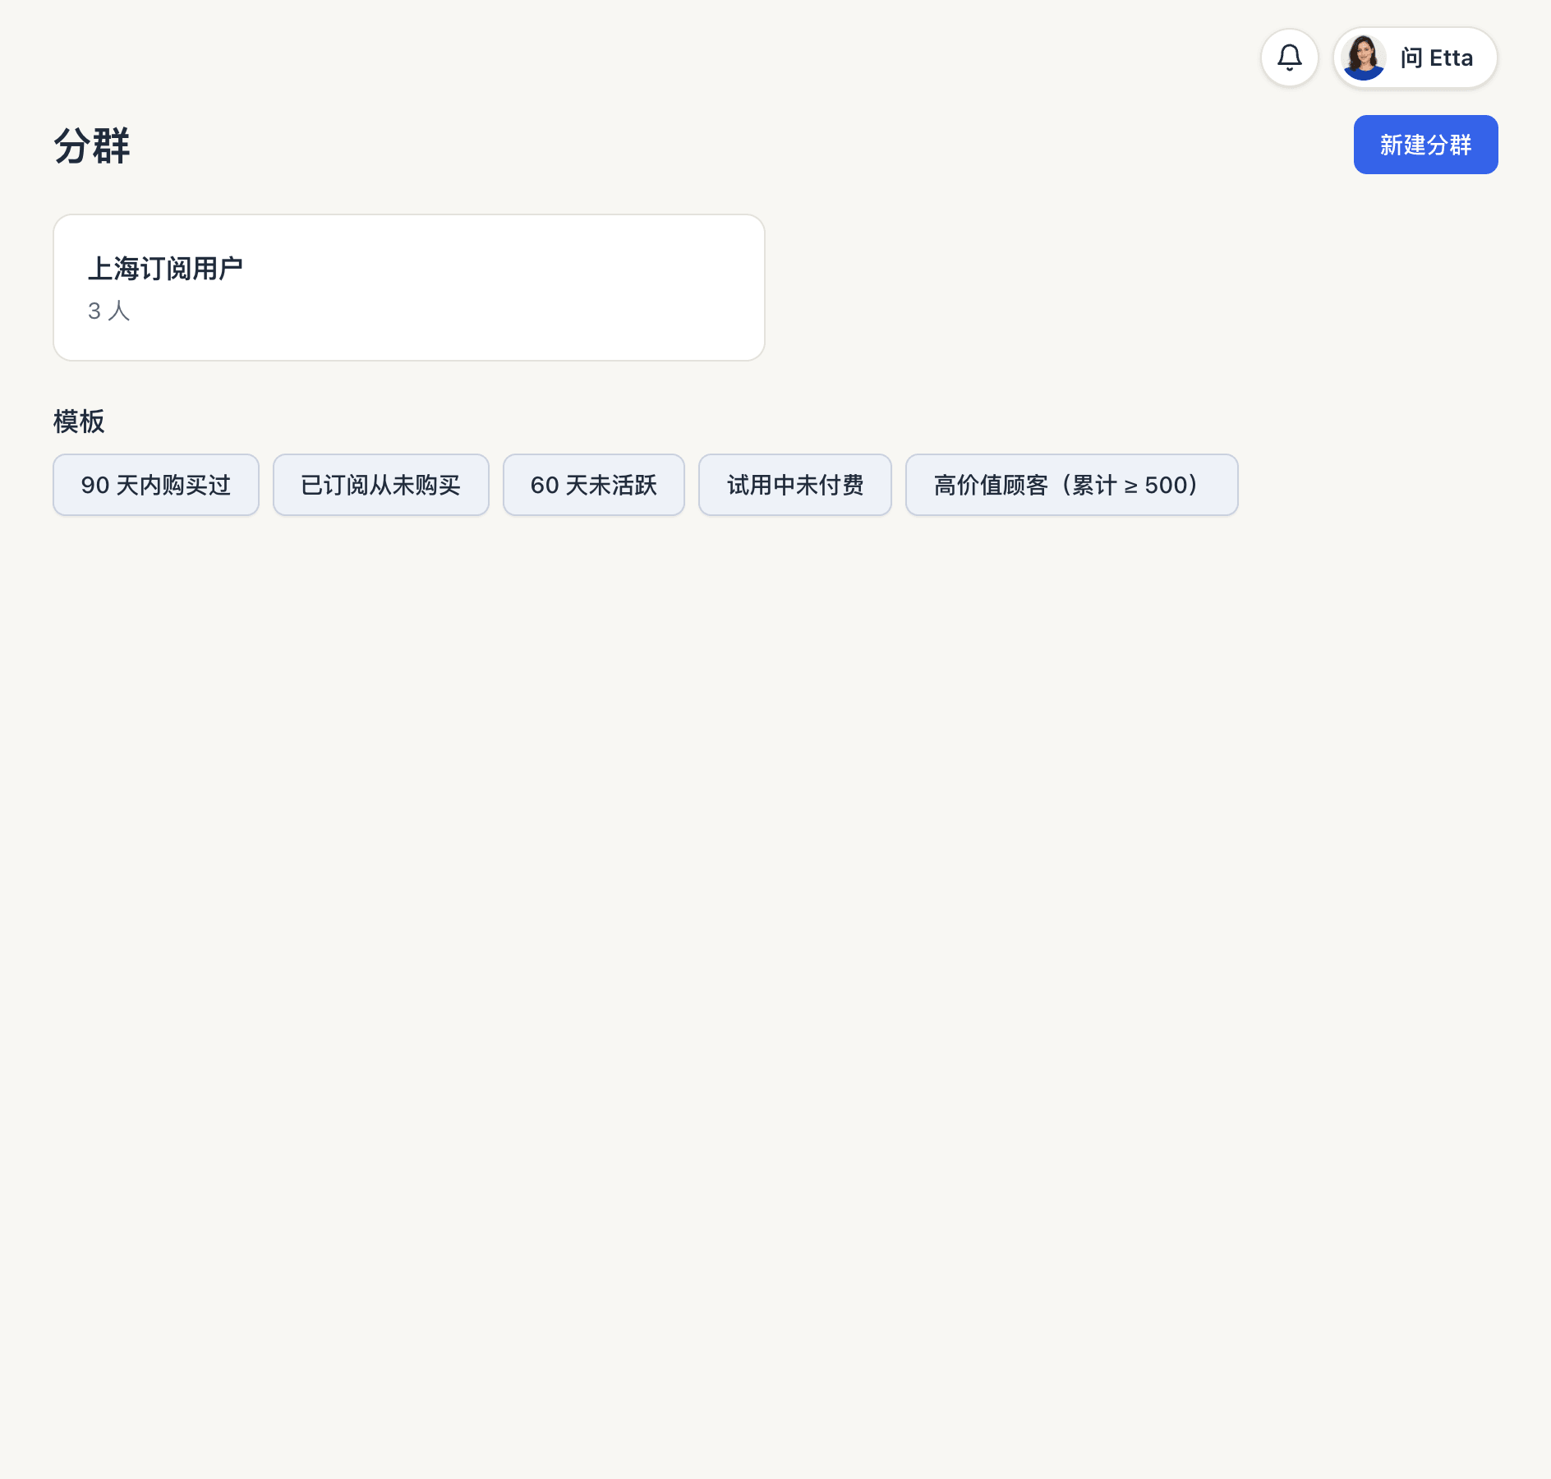Use the 高价值顾客 (累计 ≥ 500) template
The image size is (1551, 1479).
coord(1072,485)
